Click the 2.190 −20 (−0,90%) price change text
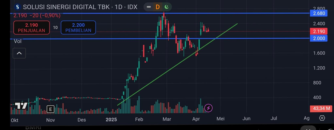 pos(37,16)
